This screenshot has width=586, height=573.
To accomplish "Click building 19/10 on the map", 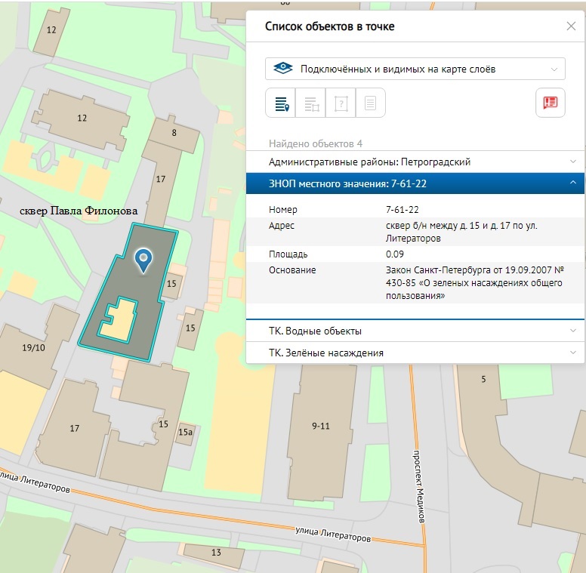I will tap(34, 348).
